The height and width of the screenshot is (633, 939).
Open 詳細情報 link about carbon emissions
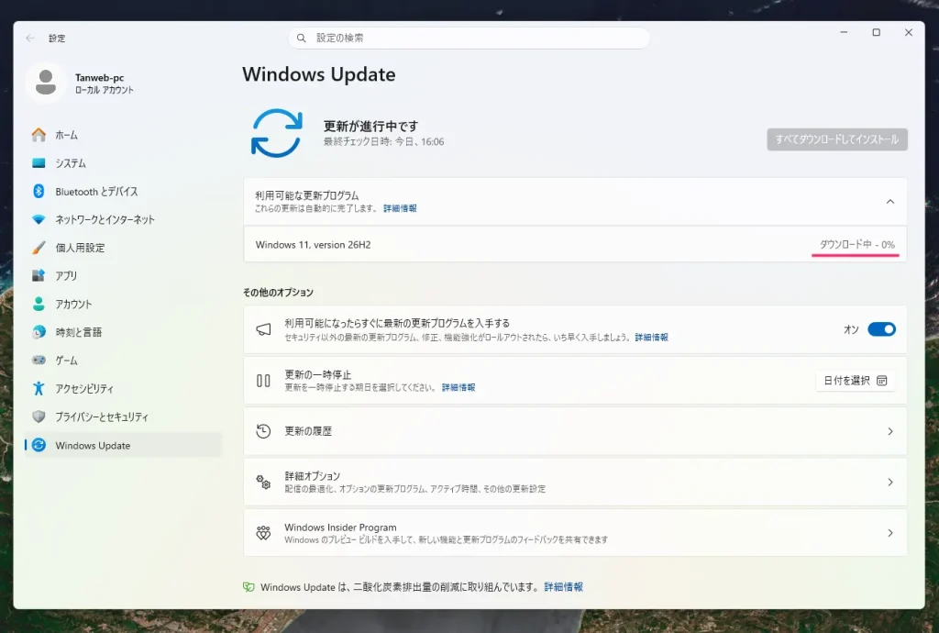coord(564,587)
